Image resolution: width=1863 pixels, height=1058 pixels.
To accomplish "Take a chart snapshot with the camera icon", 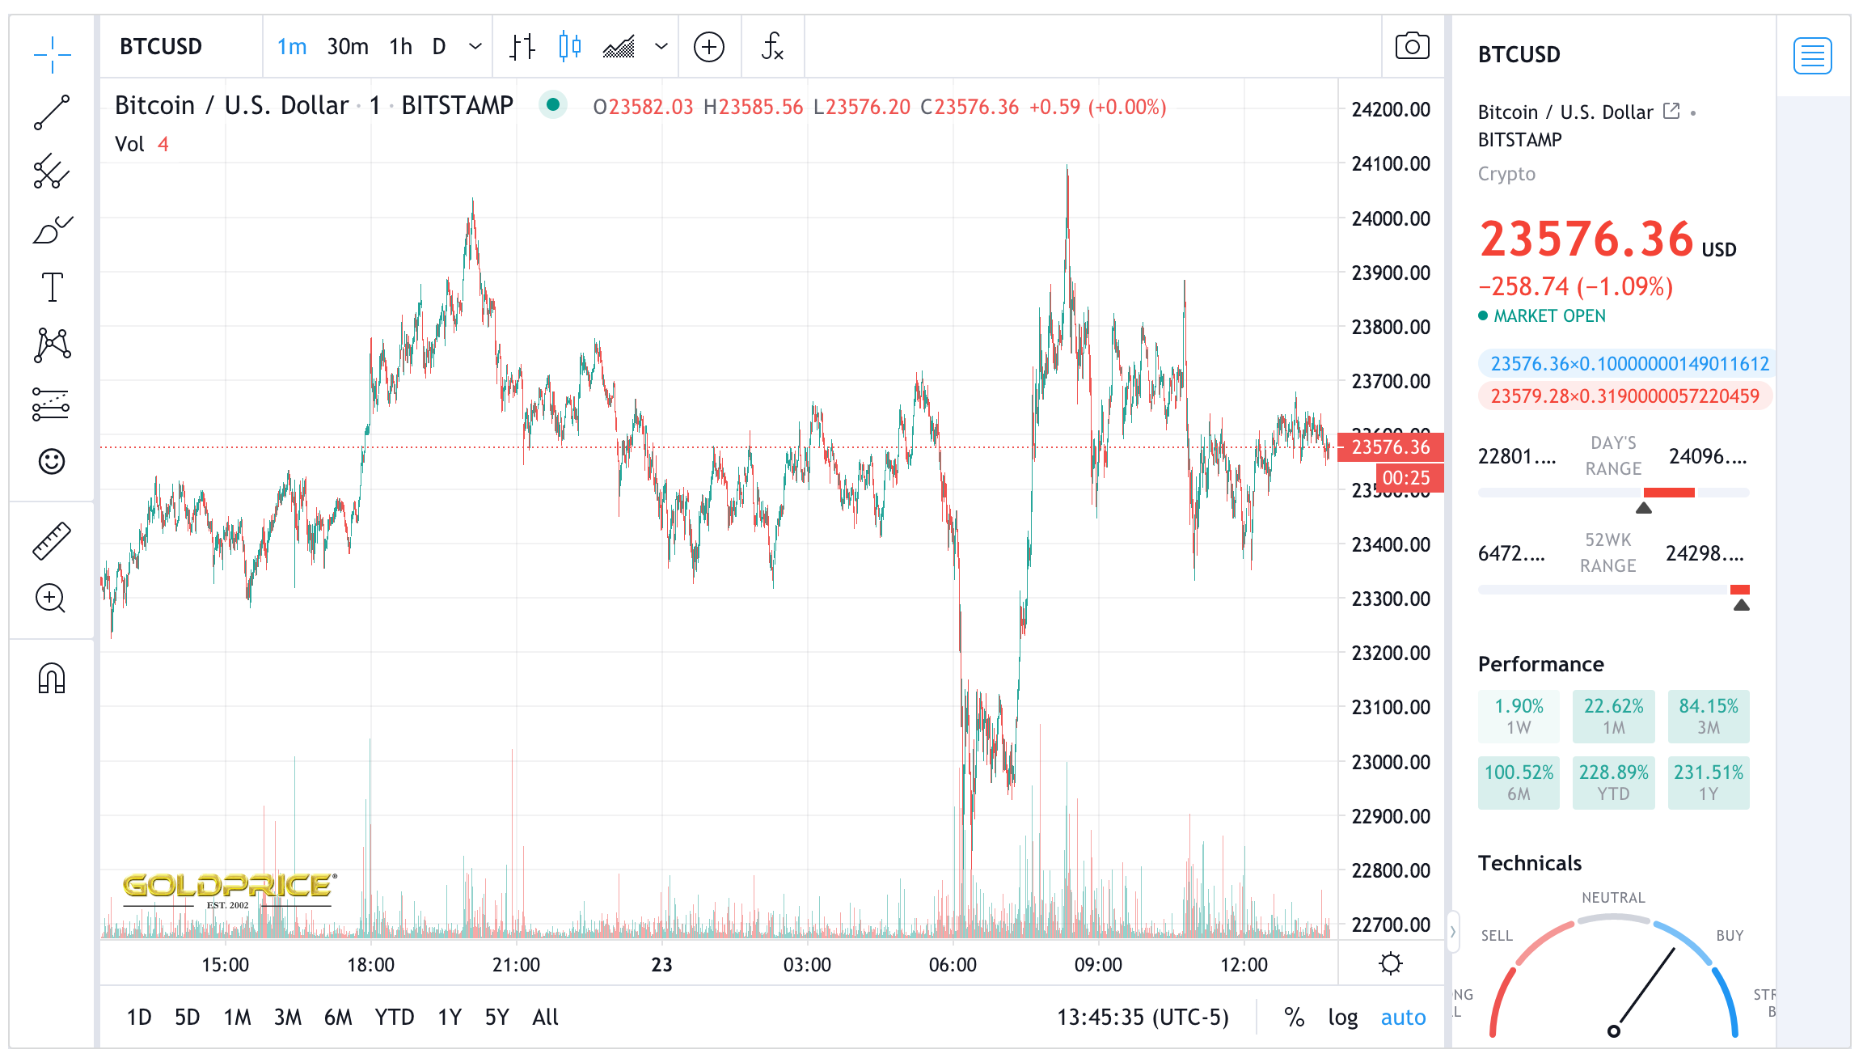I will point(1412,46).
